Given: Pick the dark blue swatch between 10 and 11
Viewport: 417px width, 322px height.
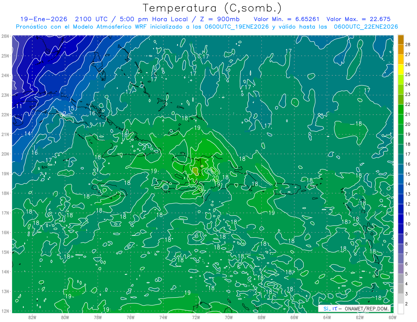Looking at the screenshot, I should tap(401, 219).
